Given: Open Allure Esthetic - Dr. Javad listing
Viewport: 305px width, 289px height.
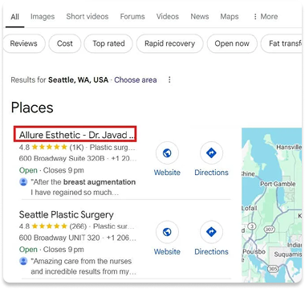Looking at the screenshot, I should pos(75,135).
